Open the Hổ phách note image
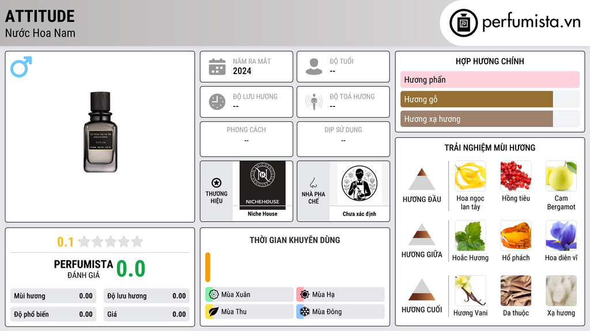 [516, 236]
